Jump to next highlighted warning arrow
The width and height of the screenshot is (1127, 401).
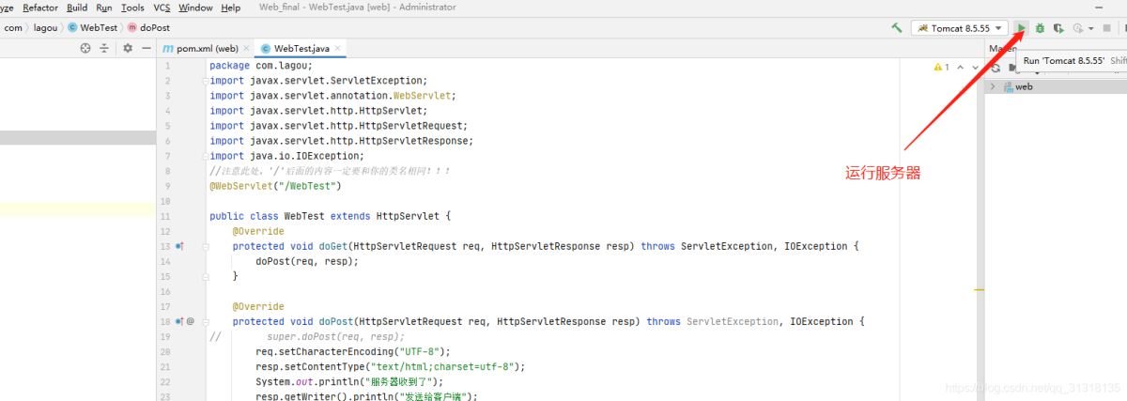[976, 68]
